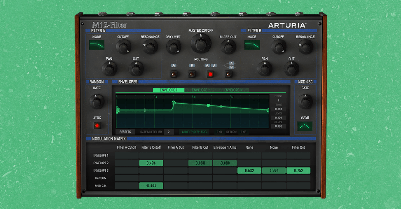Click the Random Rate knob
401x209 pixels.
(97, 101)
